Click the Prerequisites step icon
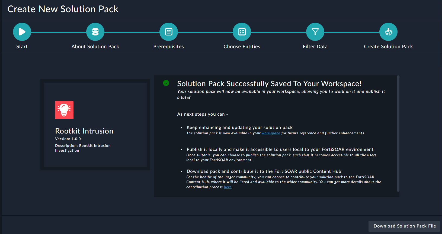The width and height of the screenshot is (442, 234). click(x=168, y=31)
